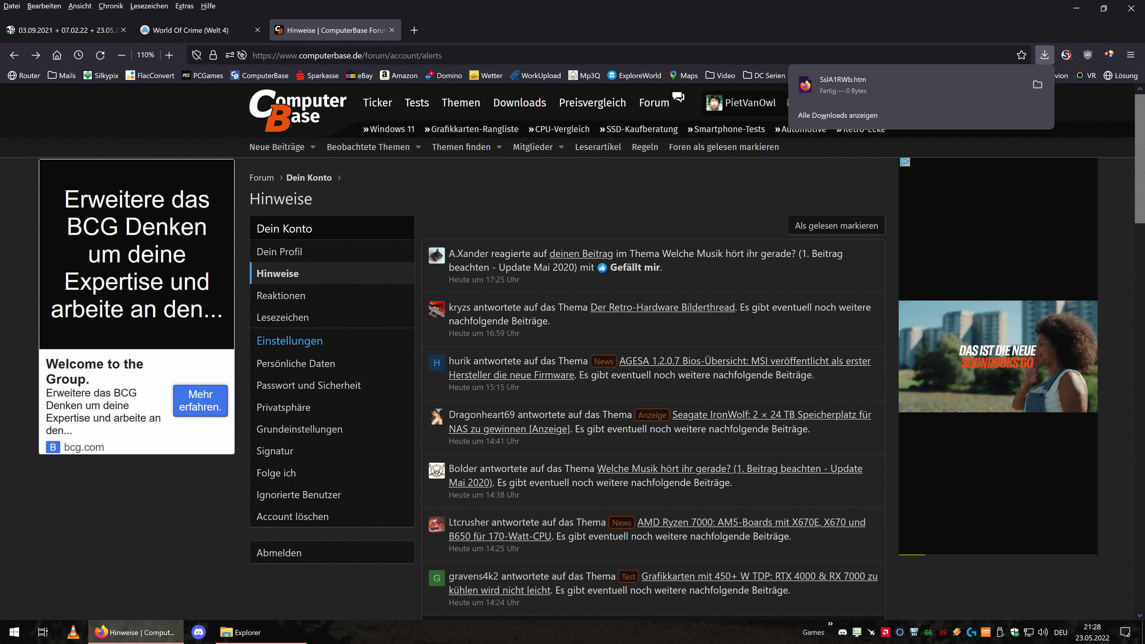Go back with the browser back arrow
Screen dimensions: 1145x644
pyautogui.click(x=14, y=55)
